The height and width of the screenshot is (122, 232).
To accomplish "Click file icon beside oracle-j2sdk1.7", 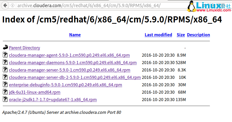I will click(5, 99).
